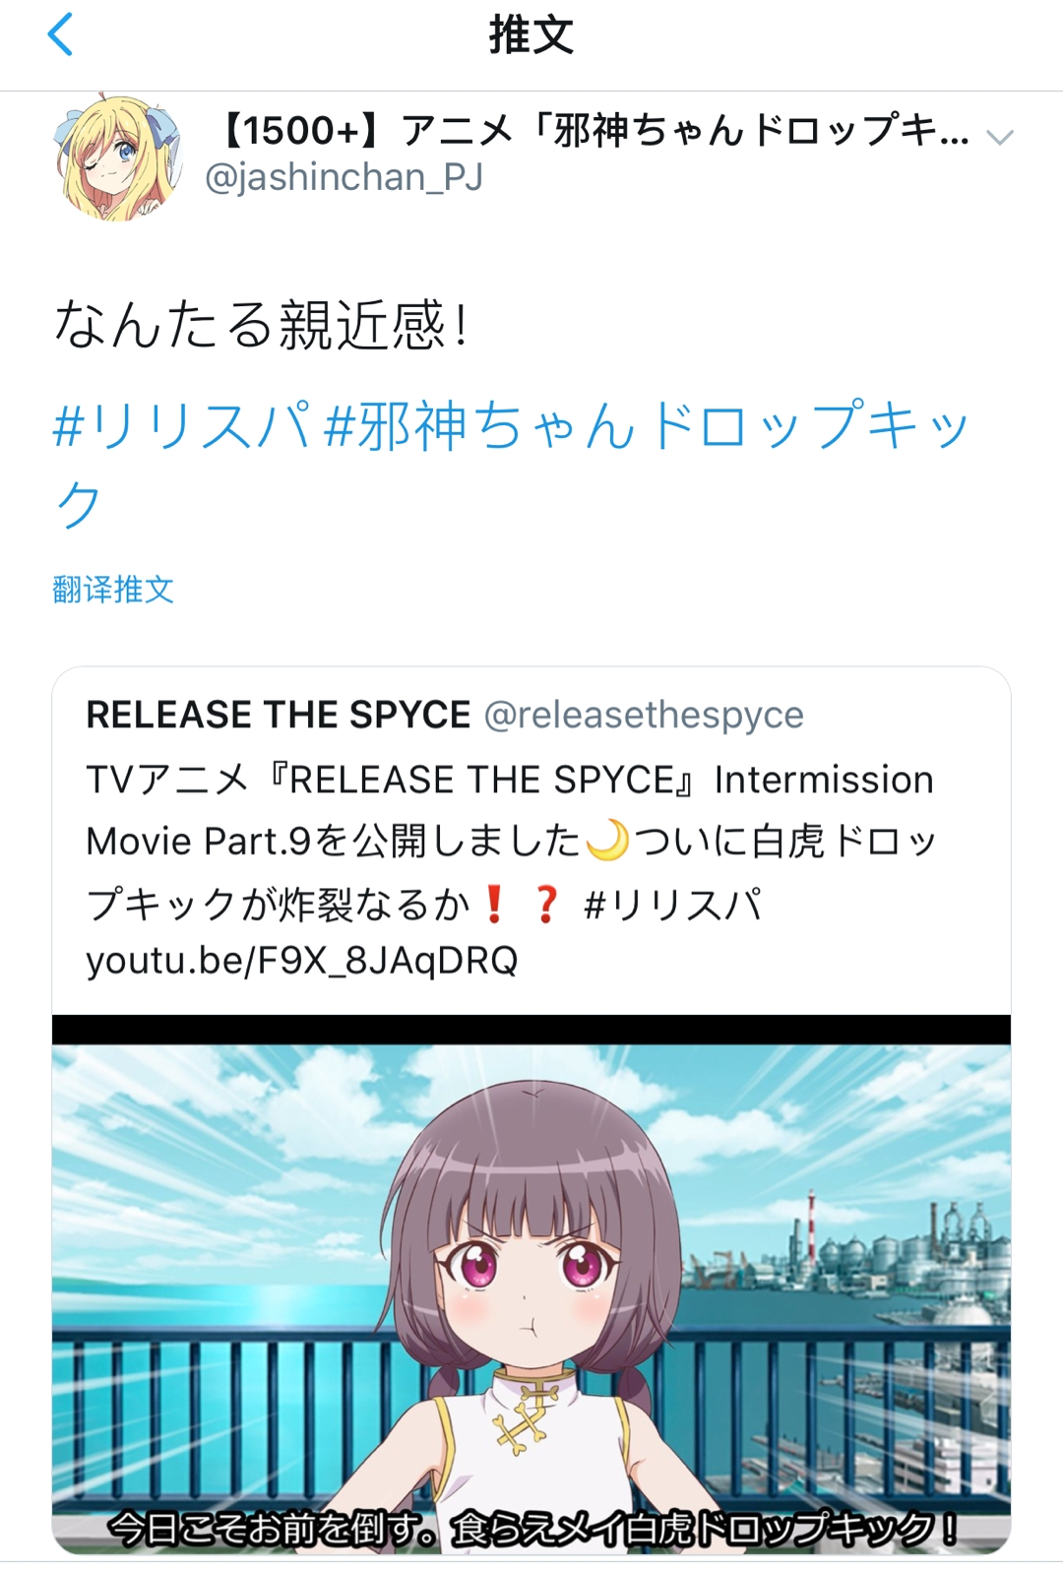Tap the blue back arrow icon

coord(61,34)
